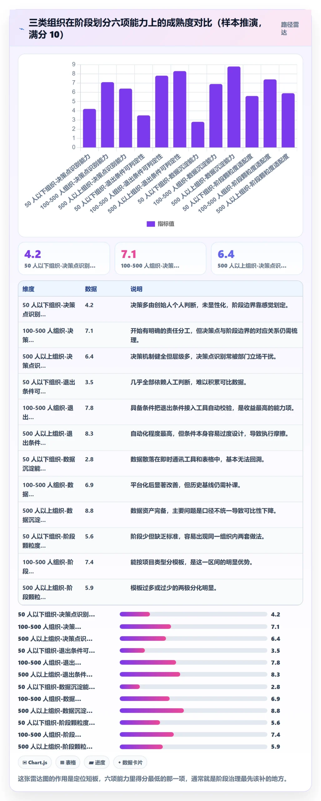Click the progress list label 500 人以上组织-数据沉淀…
This screenshot has width=321, height=801.
tap(55, 711)
